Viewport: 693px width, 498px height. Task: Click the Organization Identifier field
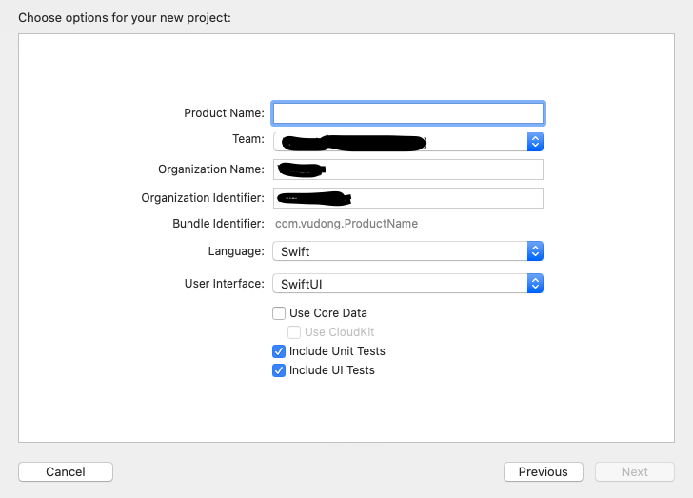tap(407, 198)
